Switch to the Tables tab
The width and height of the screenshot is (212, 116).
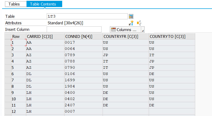point(14,4)
